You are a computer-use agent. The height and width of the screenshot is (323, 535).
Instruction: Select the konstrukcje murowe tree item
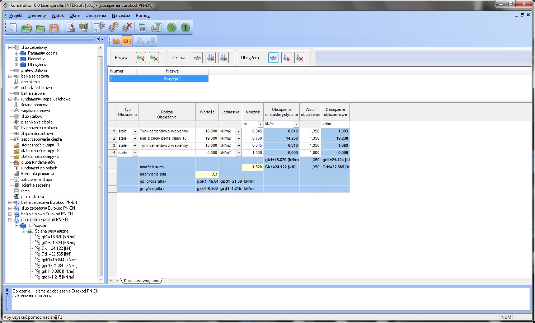(x=38, y=174)
